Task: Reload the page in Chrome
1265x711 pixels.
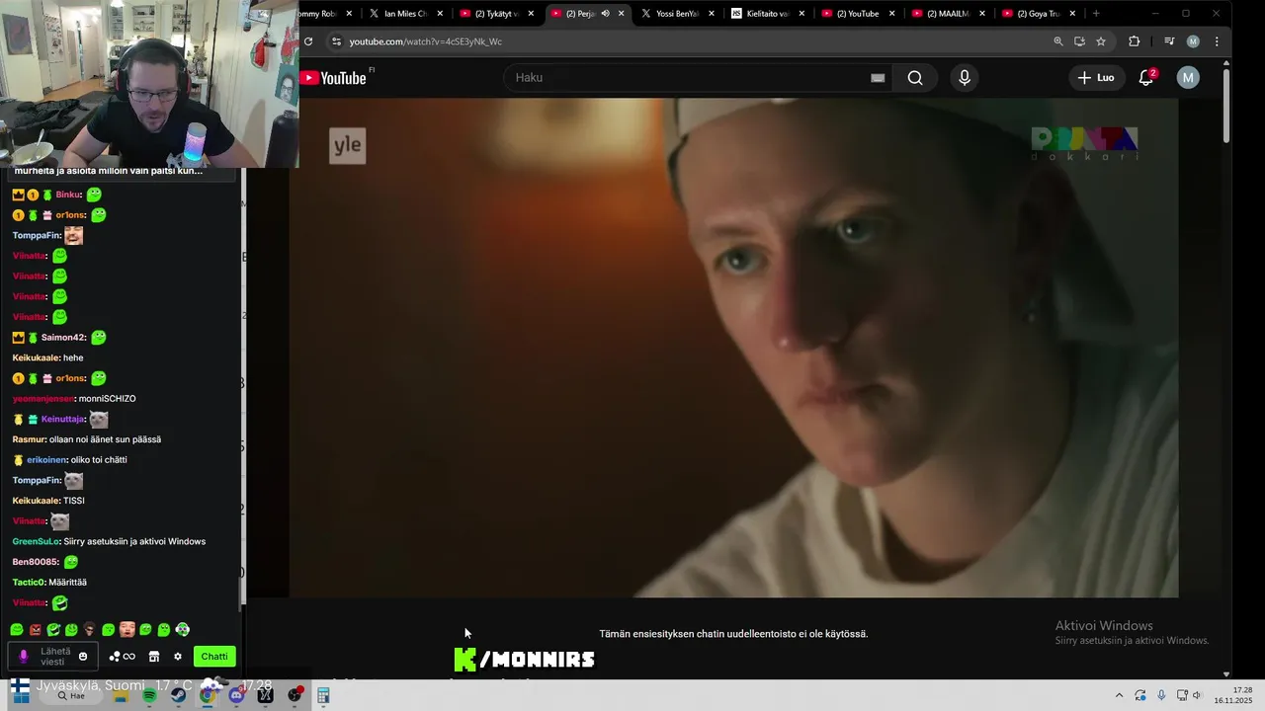Action: click(308, 41)
